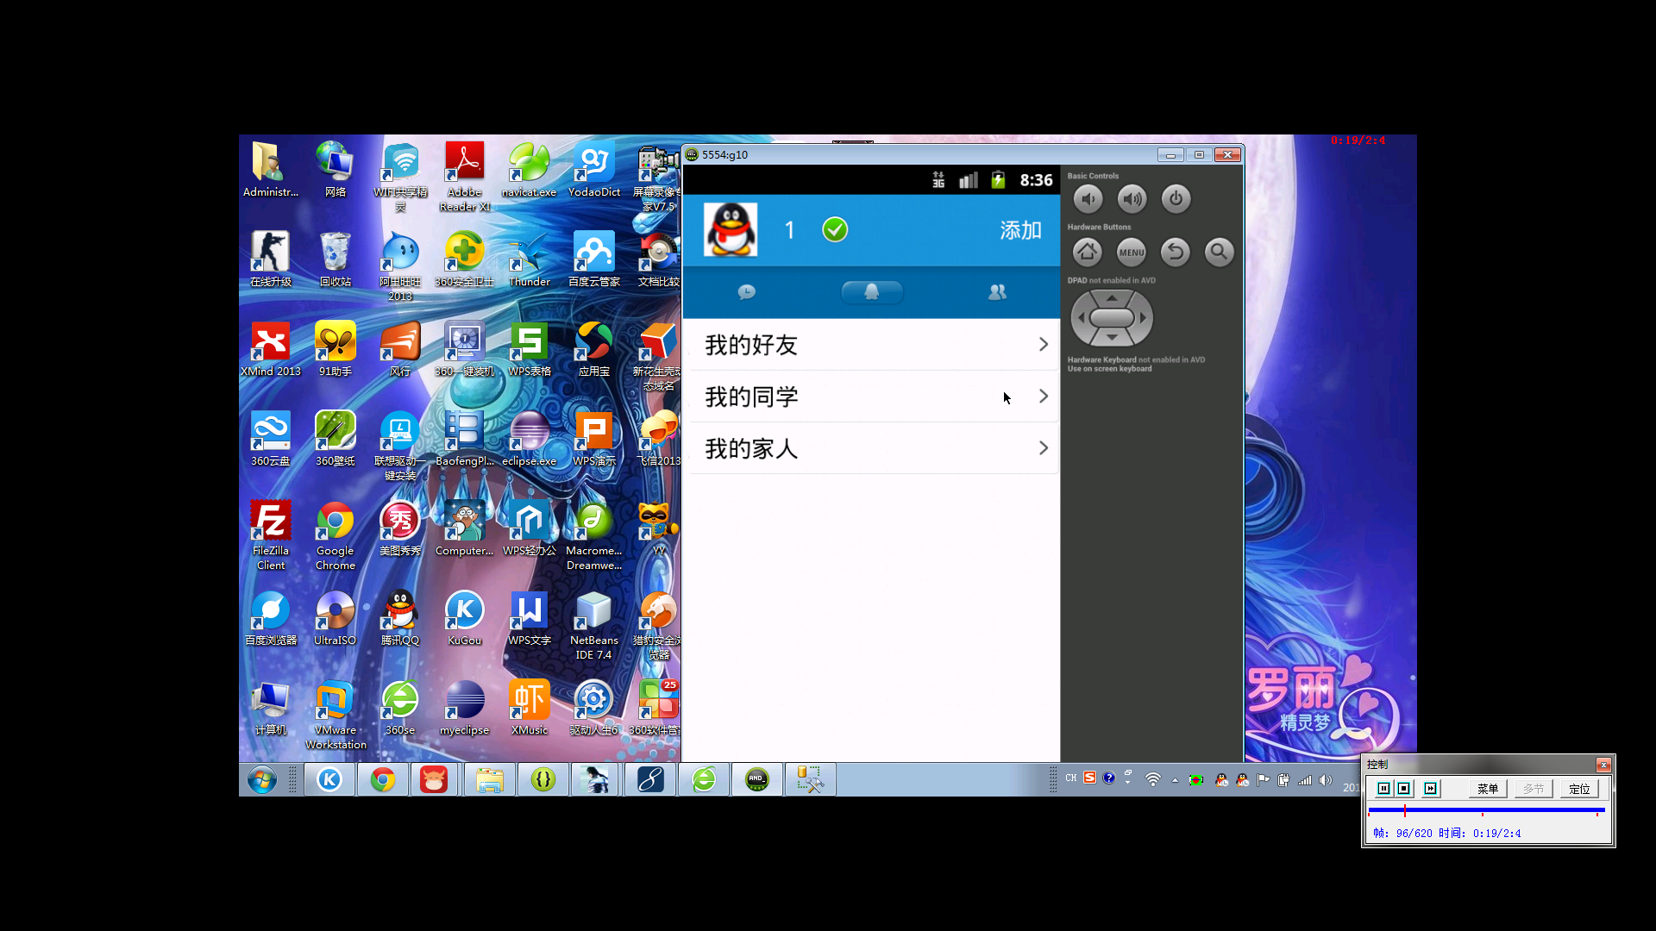Open XMind 2013 desktop shortcut
1656x931 pixels.
[x=271, y=349]
